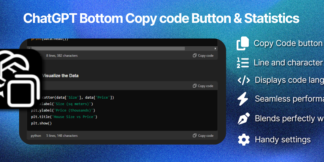Click the ChatGPT Bottom Copy code banner title
Image resolution: width=324 pixels, height=162 pixels.
tap(161, 18)
